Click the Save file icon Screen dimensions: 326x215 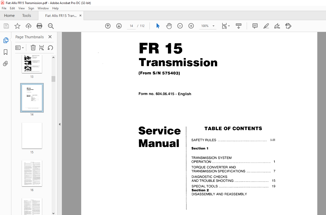click(6, 26)
